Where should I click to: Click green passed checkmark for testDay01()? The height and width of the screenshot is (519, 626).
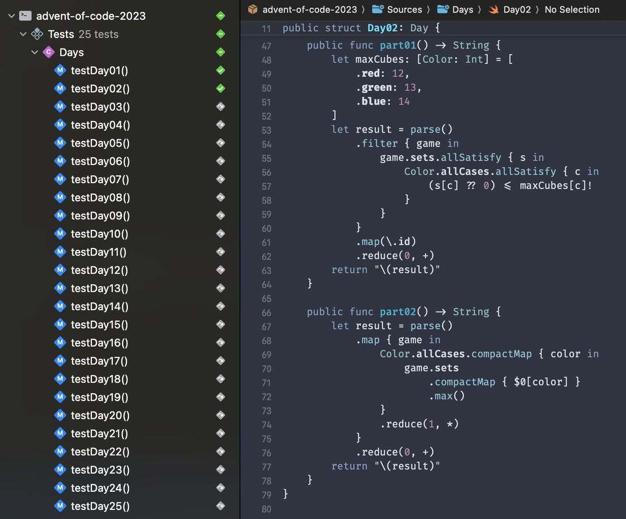pyautogui.click(x=221, y=70)
